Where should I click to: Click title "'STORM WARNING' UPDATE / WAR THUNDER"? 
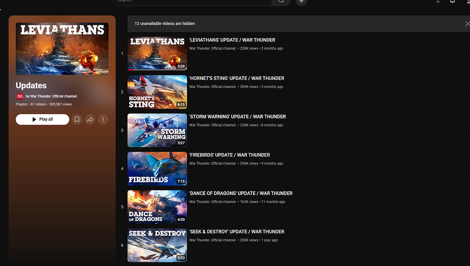237,117
